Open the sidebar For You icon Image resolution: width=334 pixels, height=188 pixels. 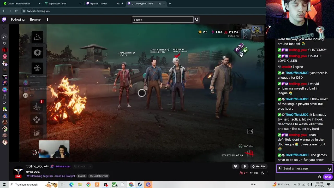pos(4,37)
